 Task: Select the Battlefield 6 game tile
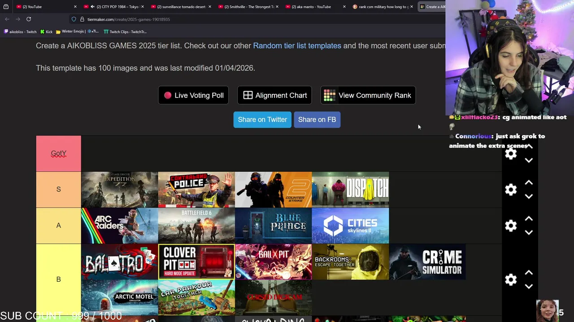click(x=196, y=226)
